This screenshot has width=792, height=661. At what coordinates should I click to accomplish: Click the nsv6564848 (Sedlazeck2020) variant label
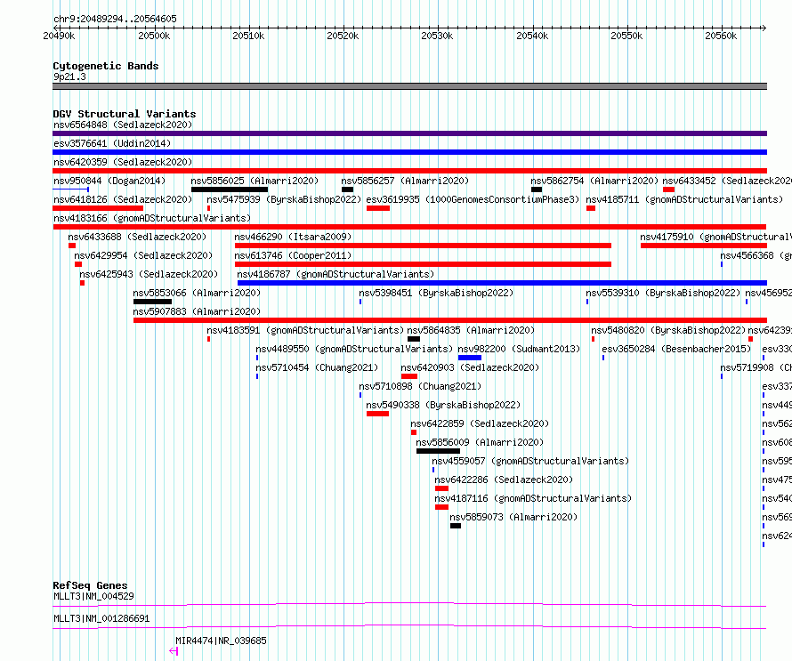point(123,125)
